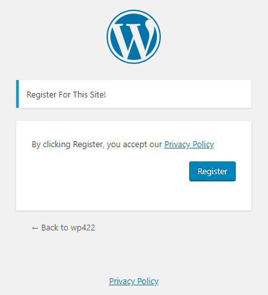Screen dimensions: 268x295
Task: Click the blue accent bar of the message box
Action: click(17, 94)
